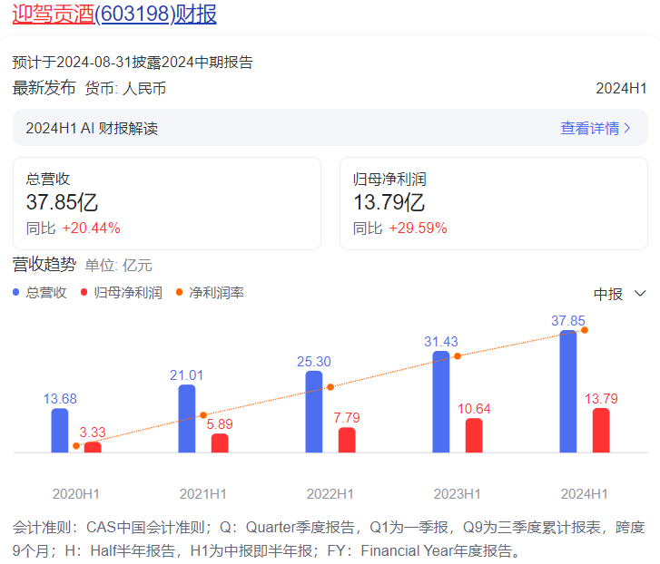Expand the 中报 report type dropdown

619,294
